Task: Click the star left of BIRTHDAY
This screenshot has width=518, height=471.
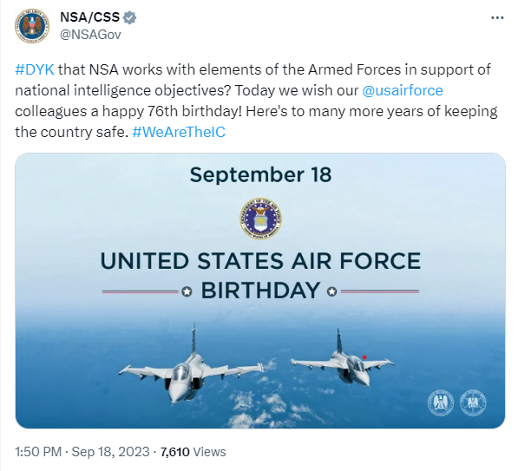Action: pos(187,291)
